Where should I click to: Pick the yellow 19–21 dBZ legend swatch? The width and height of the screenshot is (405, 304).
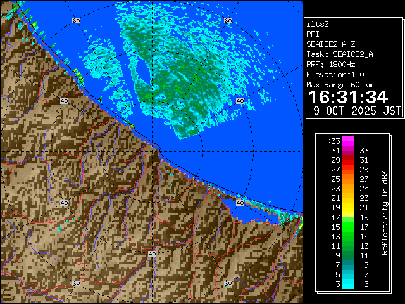(347, 206)
